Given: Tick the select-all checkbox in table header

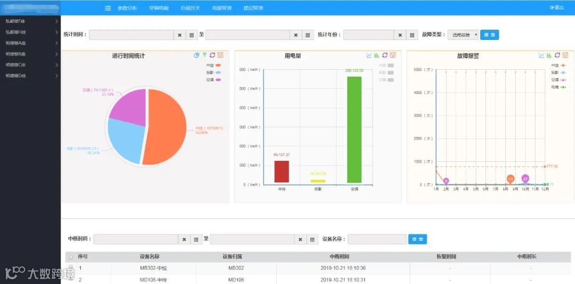Looking at the screenshot, I should [71, 257].
